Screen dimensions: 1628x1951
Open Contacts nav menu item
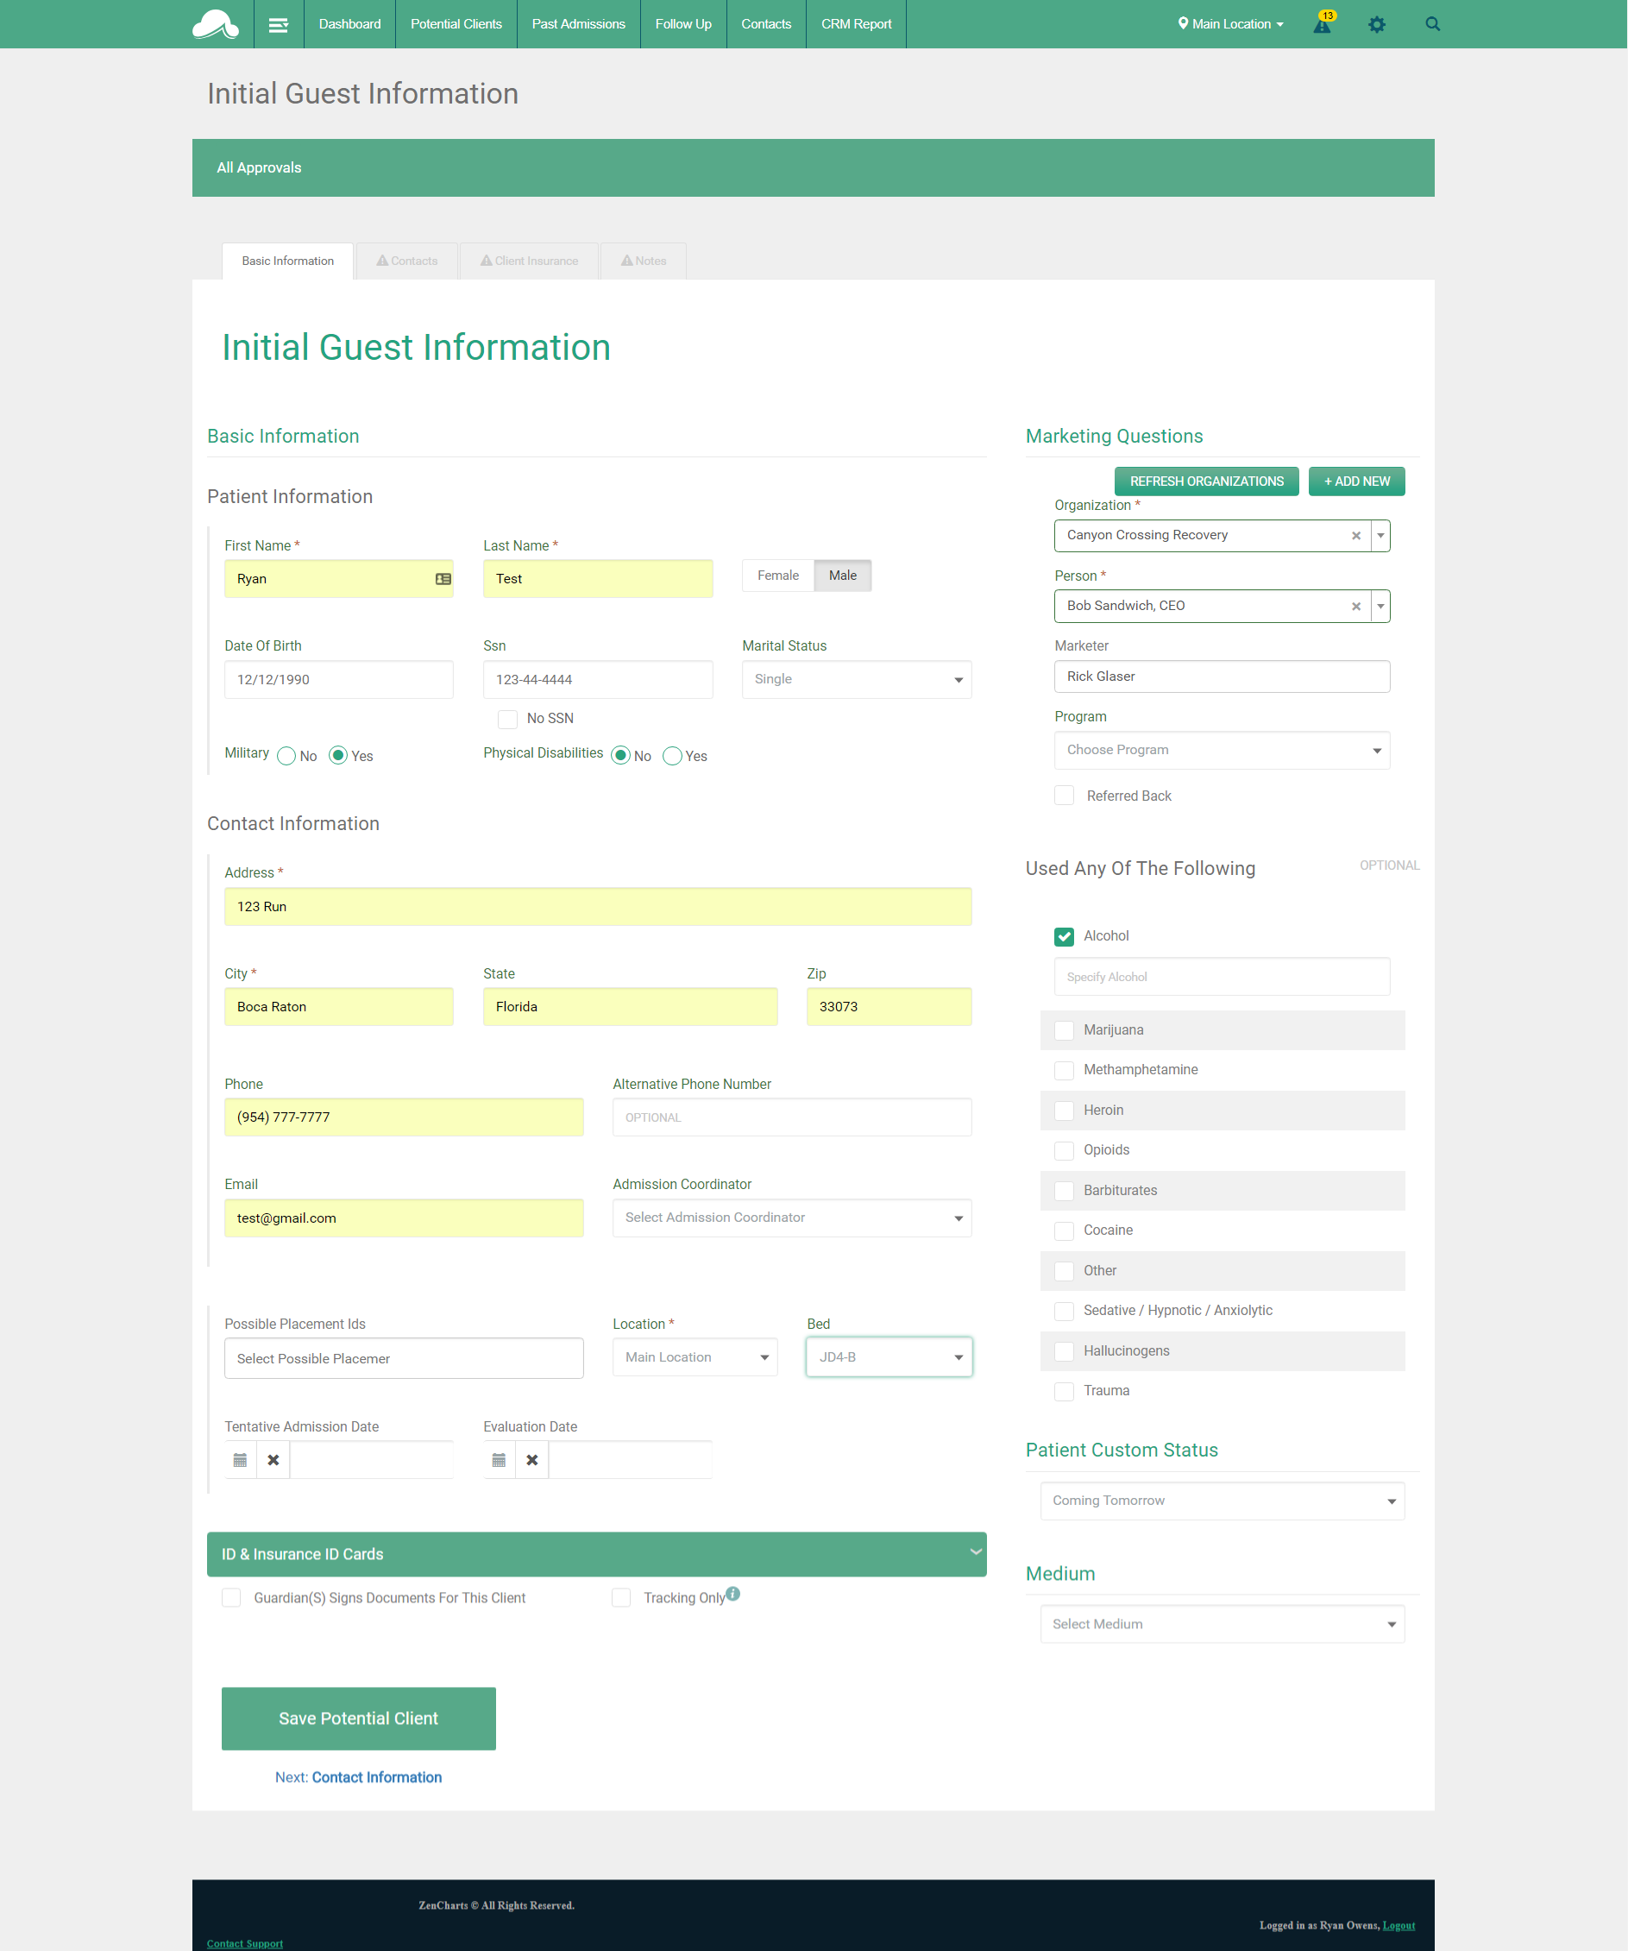point(766,24)
